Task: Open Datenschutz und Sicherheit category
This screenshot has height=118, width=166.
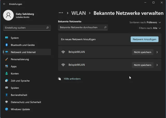Action: 27,102
